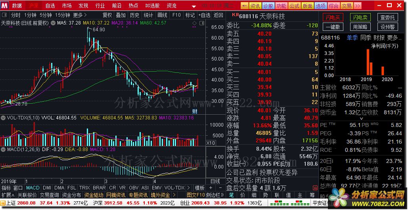Click the 用策略 strategy button

click(360, 26)
